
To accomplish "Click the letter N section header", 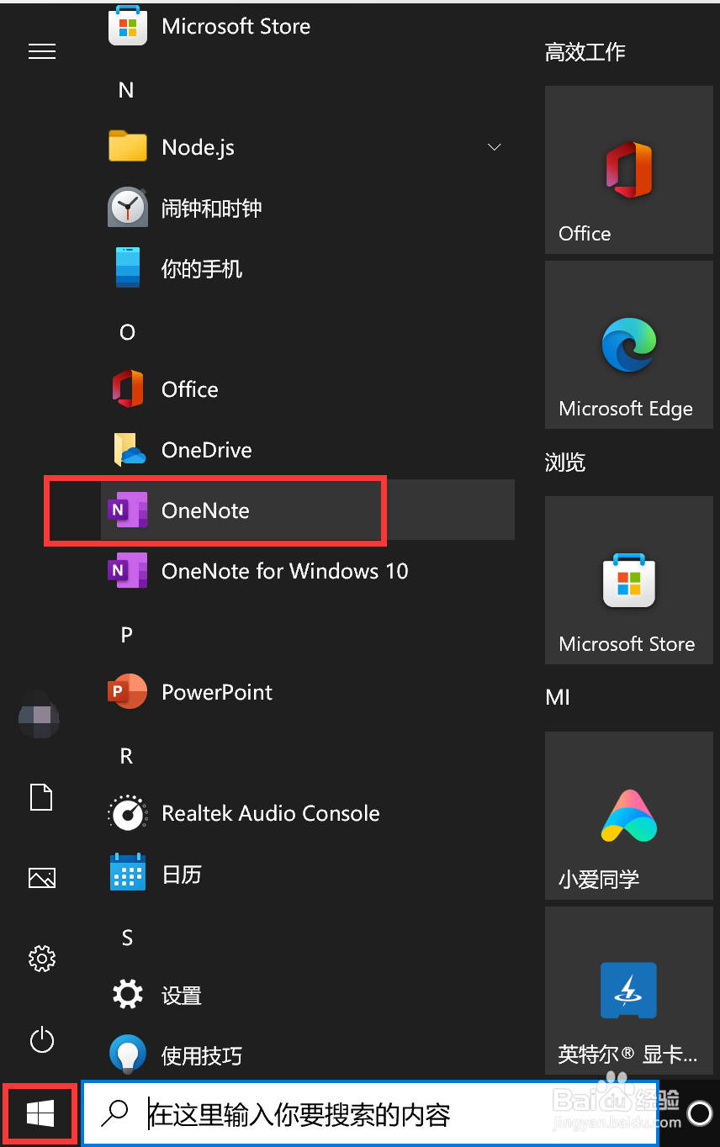I will click(x=126, y=90).
